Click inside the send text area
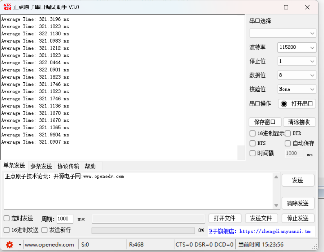 click(x=138, y=191)
